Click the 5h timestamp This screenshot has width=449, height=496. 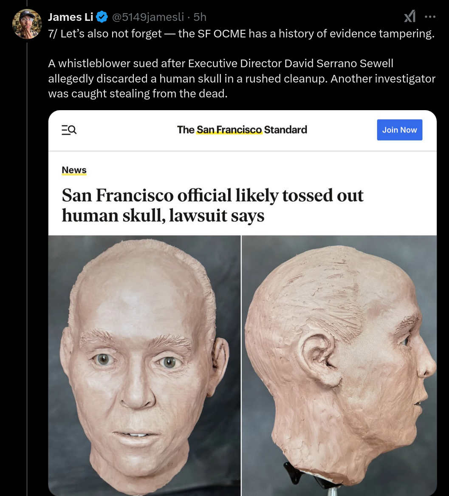tap(200, 17)
